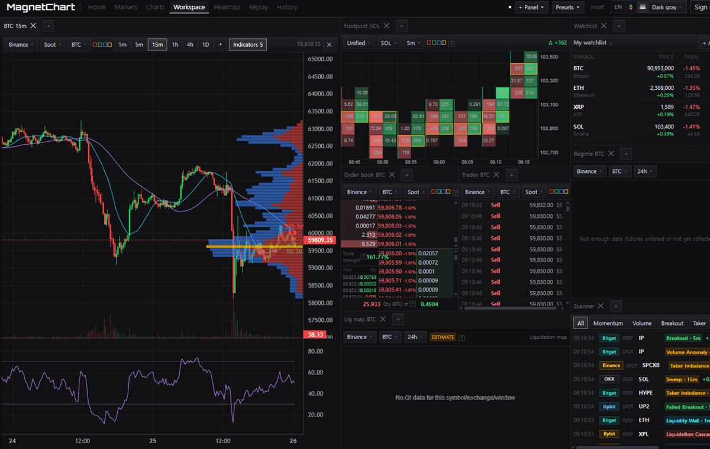Click the MagnetChart logo

point(41,7)
